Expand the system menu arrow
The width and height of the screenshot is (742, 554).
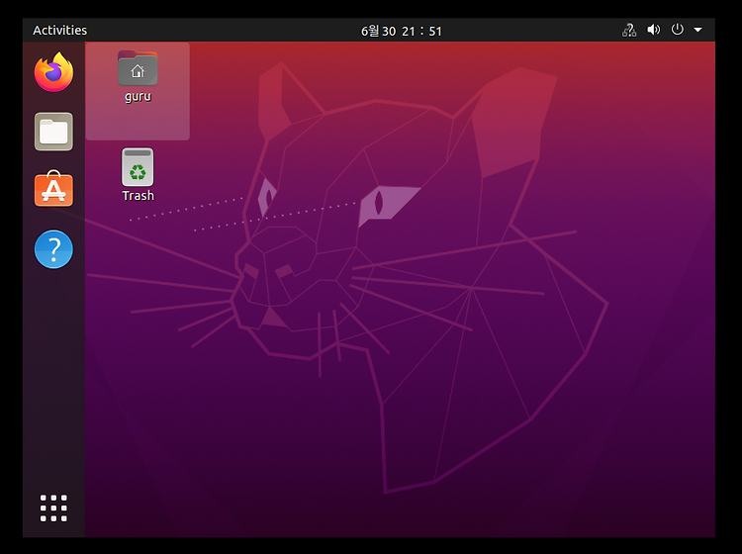[x=697, y=30]
